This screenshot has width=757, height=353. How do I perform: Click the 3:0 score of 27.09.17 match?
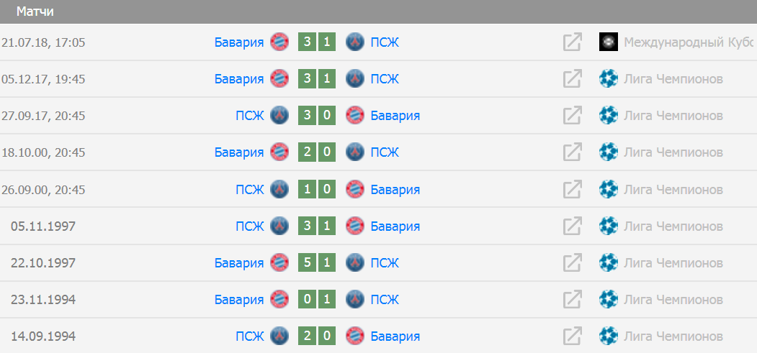click(x=317, y=116)
